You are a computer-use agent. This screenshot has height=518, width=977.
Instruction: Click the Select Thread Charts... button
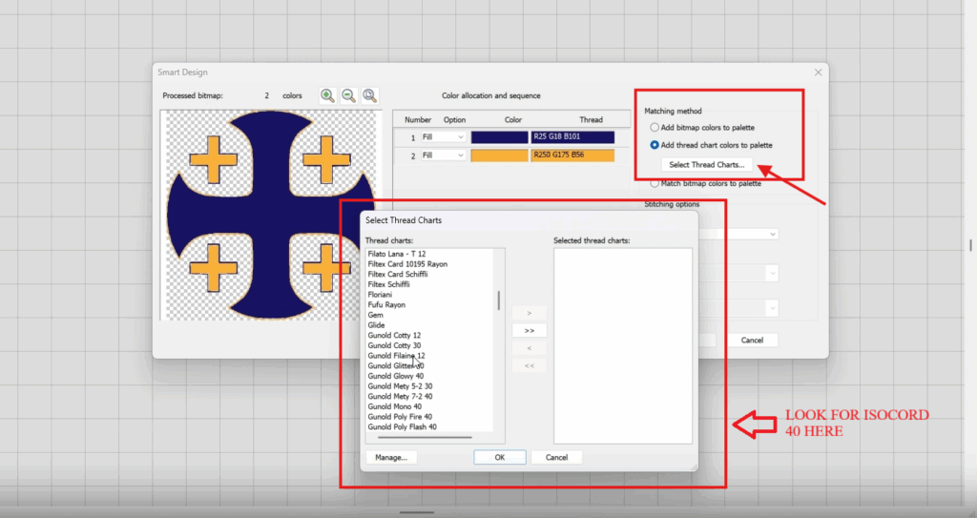[707, 165]
